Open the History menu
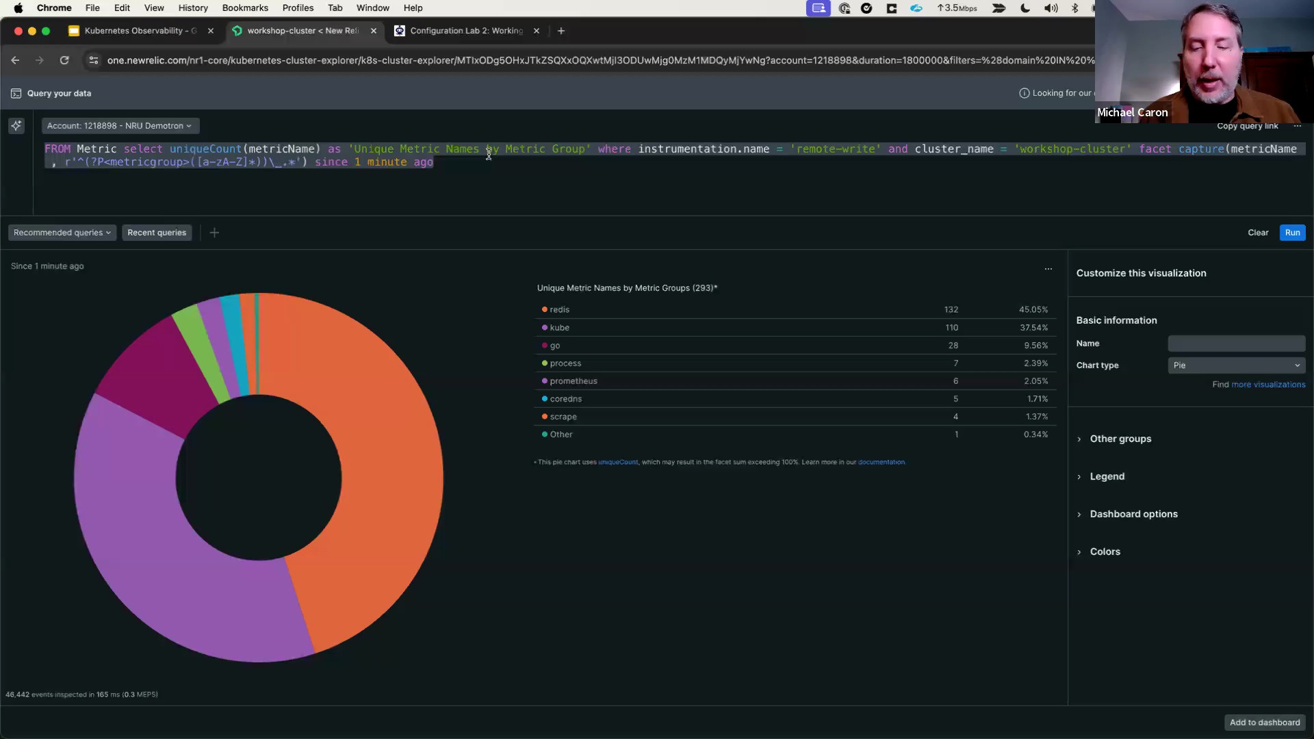The image size is (1314, 739). [x=193, y=8]
